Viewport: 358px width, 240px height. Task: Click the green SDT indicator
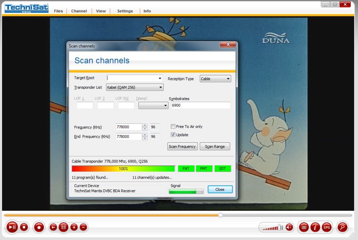tap(223, 168)
